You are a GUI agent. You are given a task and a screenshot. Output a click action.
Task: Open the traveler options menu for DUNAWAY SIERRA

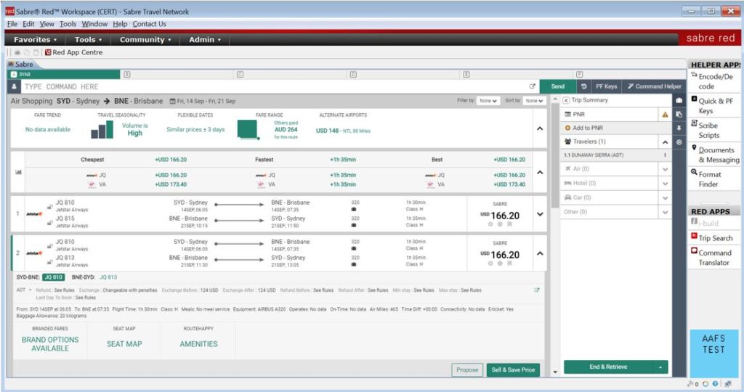point(665,155)
